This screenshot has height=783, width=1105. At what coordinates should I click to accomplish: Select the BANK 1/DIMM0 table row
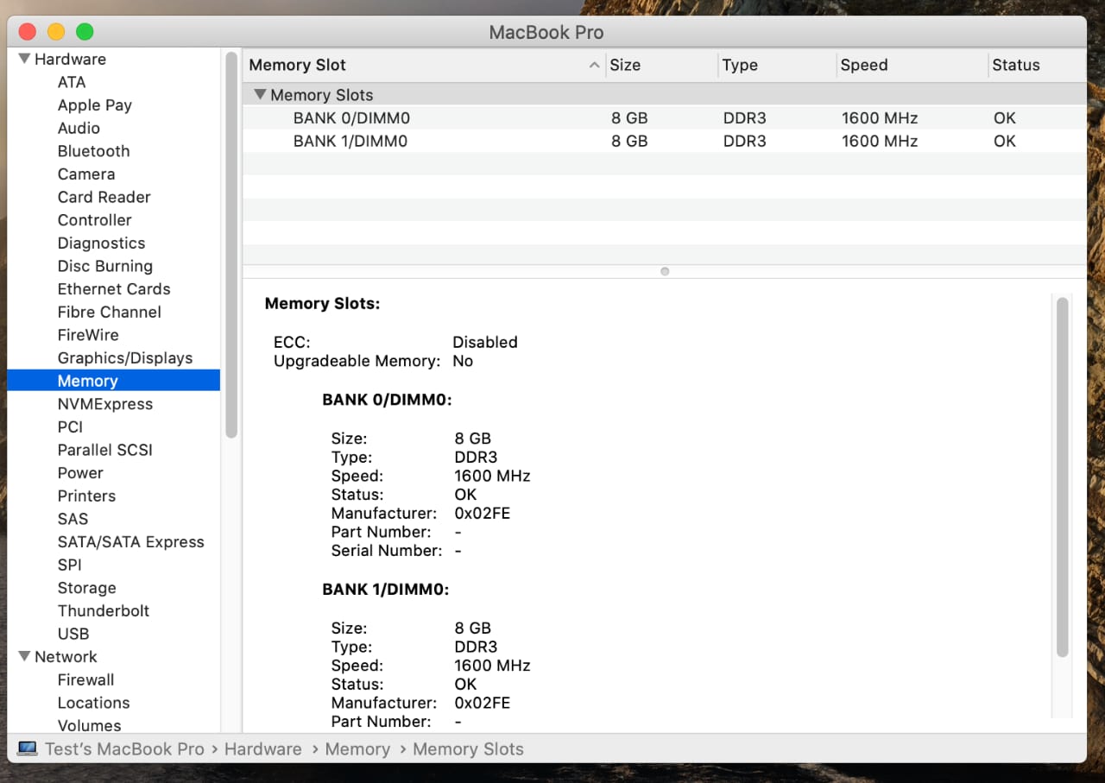click(350, 141)
